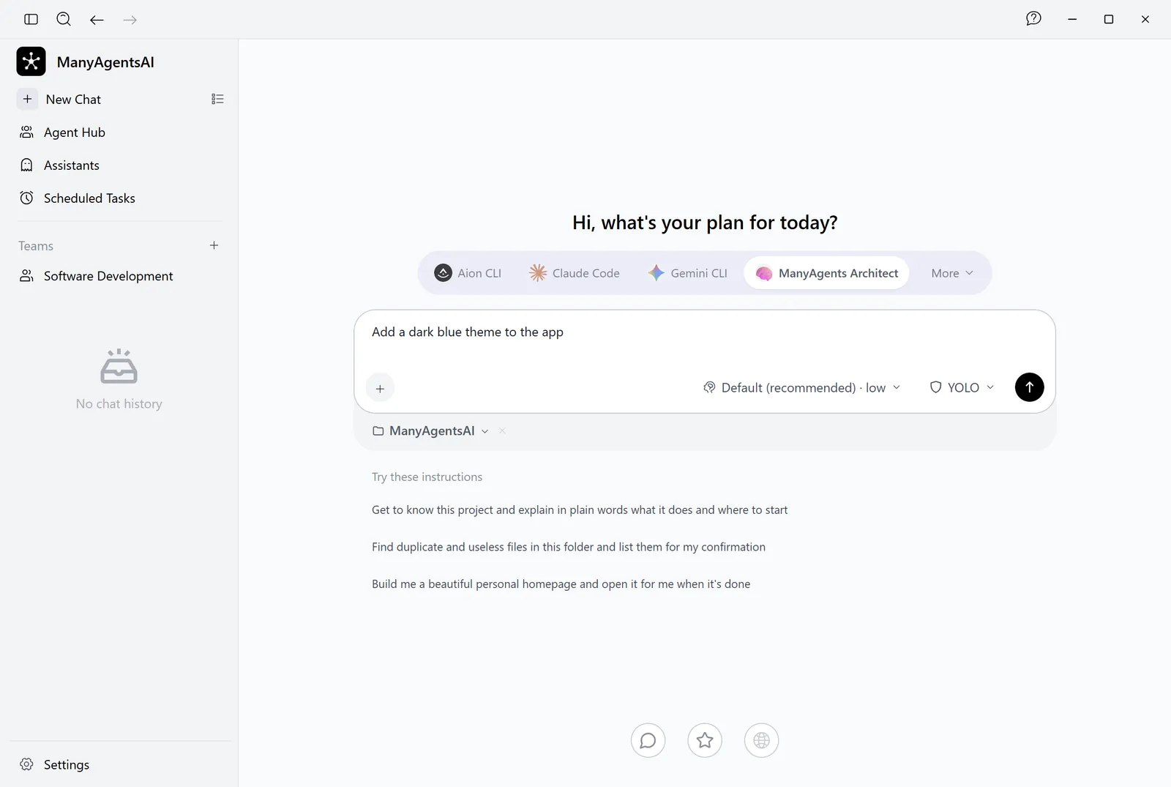Expand the ManyAgentsAI folder dropdown
Viewport: 1171px width, 787px height.
[430, 431]
